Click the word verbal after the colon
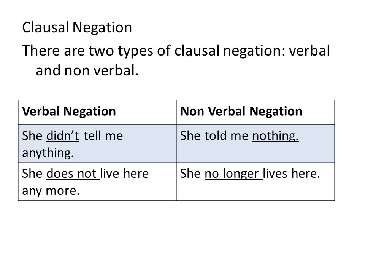Image resolution: width=365 pixels, height=274 pixels. click(309, 51)
